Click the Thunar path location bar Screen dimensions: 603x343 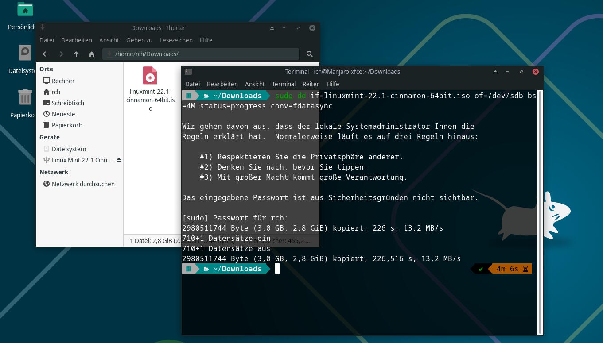click(x=201, y=54)
